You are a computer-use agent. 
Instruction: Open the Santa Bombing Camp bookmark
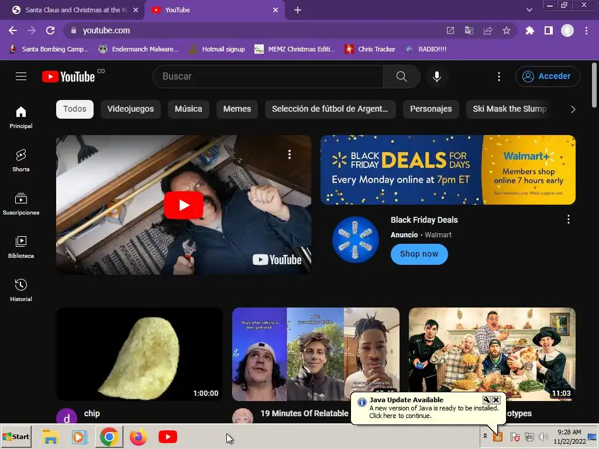49,49
